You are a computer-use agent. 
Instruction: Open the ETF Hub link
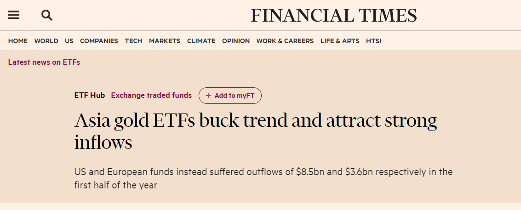tap(90, 96)
